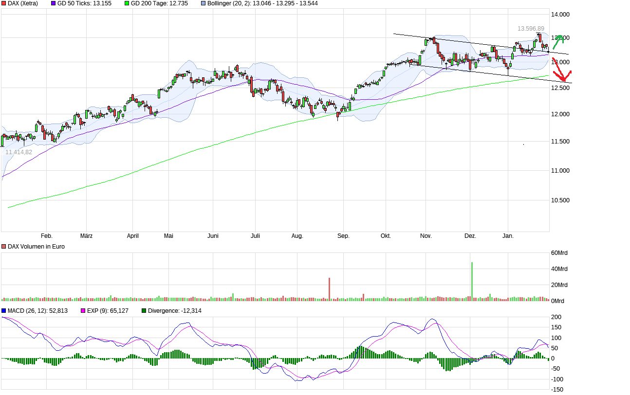Image resolution: width=630 pixels, height=395 pixels.
Task: Select the 'GD 50 Ticks: 13.155' legend label
Action: tap(84, 3)
